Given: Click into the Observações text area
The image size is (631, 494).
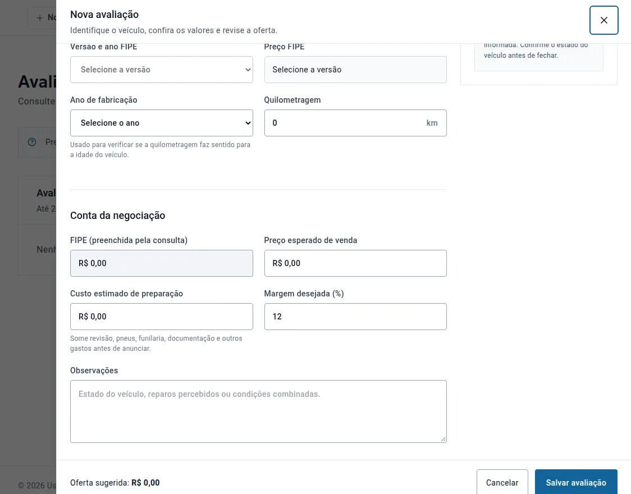Looking at the screenshot, I should (x=258, y=411).
